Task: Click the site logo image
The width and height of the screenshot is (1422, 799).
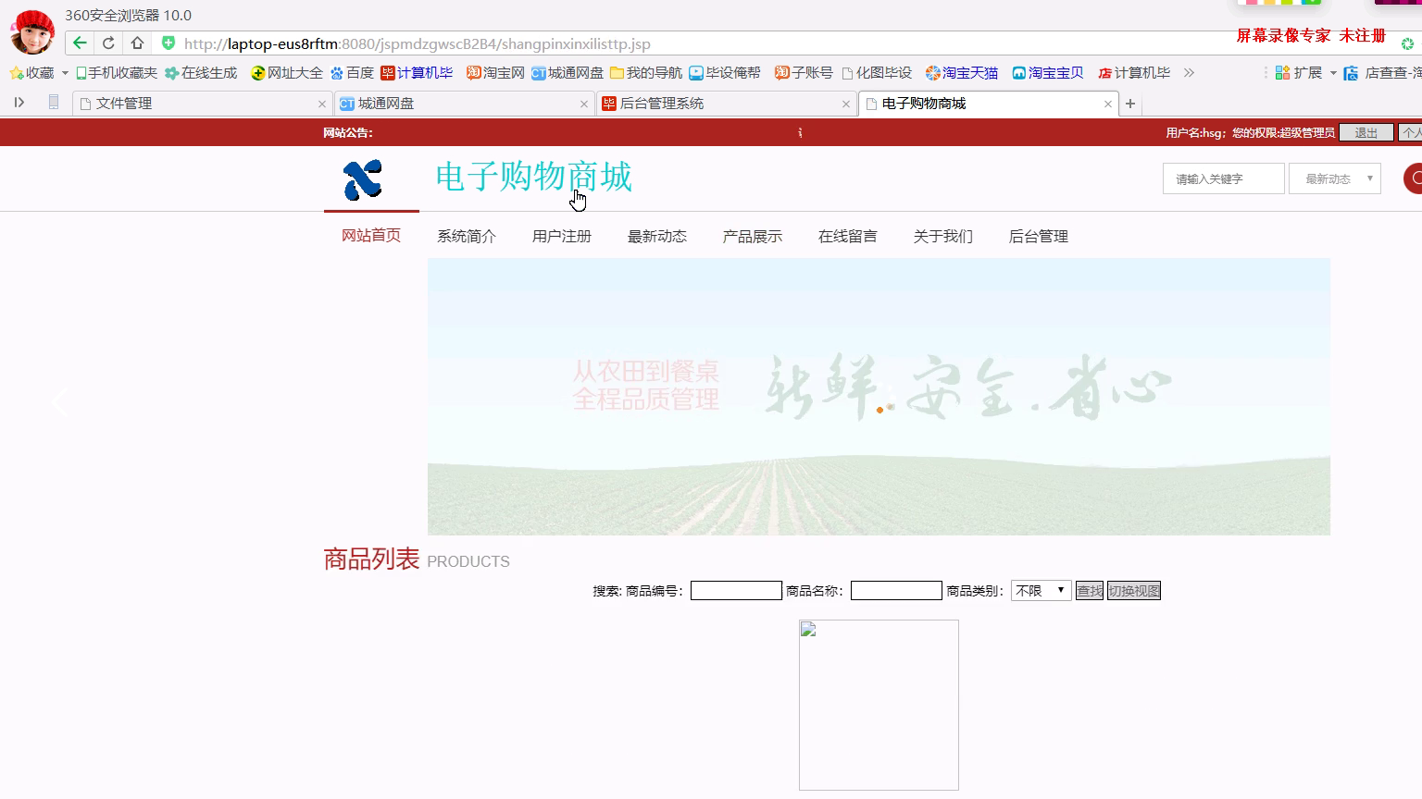Action: tap(363, 179)
